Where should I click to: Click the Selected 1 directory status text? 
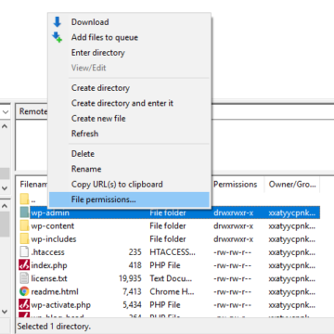point(54,327)
